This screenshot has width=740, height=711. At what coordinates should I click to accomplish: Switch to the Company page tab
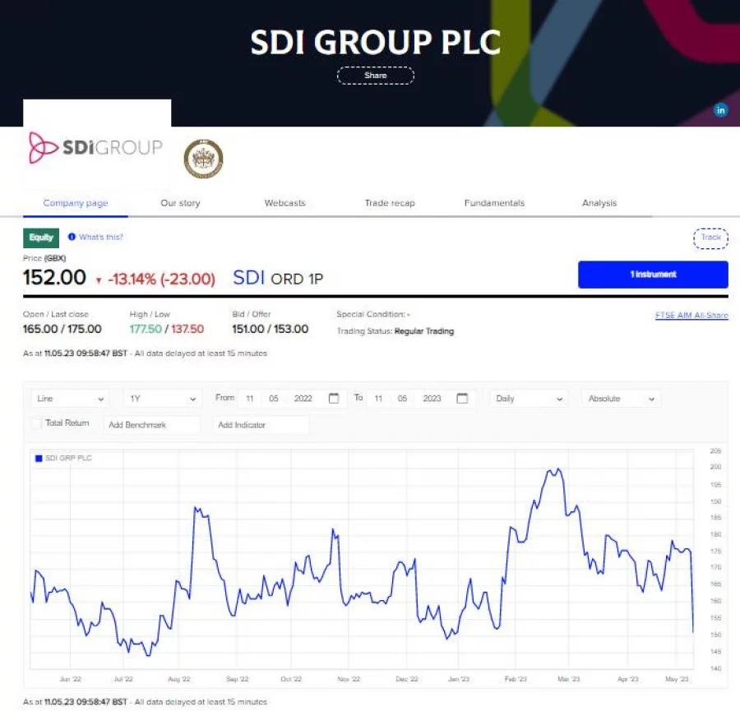click(76, 203)
